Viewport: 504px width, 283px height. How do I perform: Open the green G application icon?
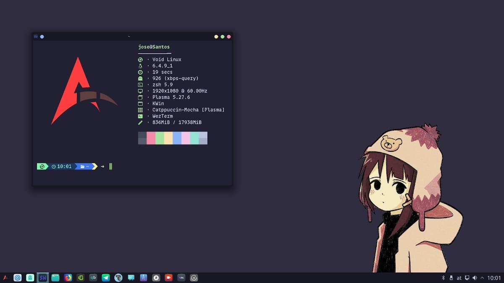click(80, 278)
